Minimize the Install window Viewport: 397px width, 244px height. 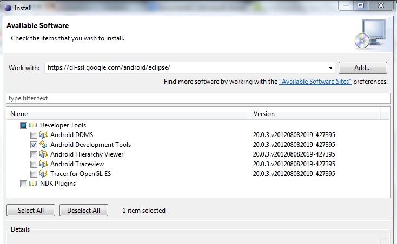pyautogui.click(x=346, y=6)
